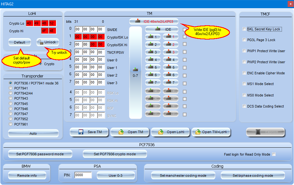The image size is (294, 185).
Task: Click Crypto Lo byte field 52
Action: pos(52,23)
